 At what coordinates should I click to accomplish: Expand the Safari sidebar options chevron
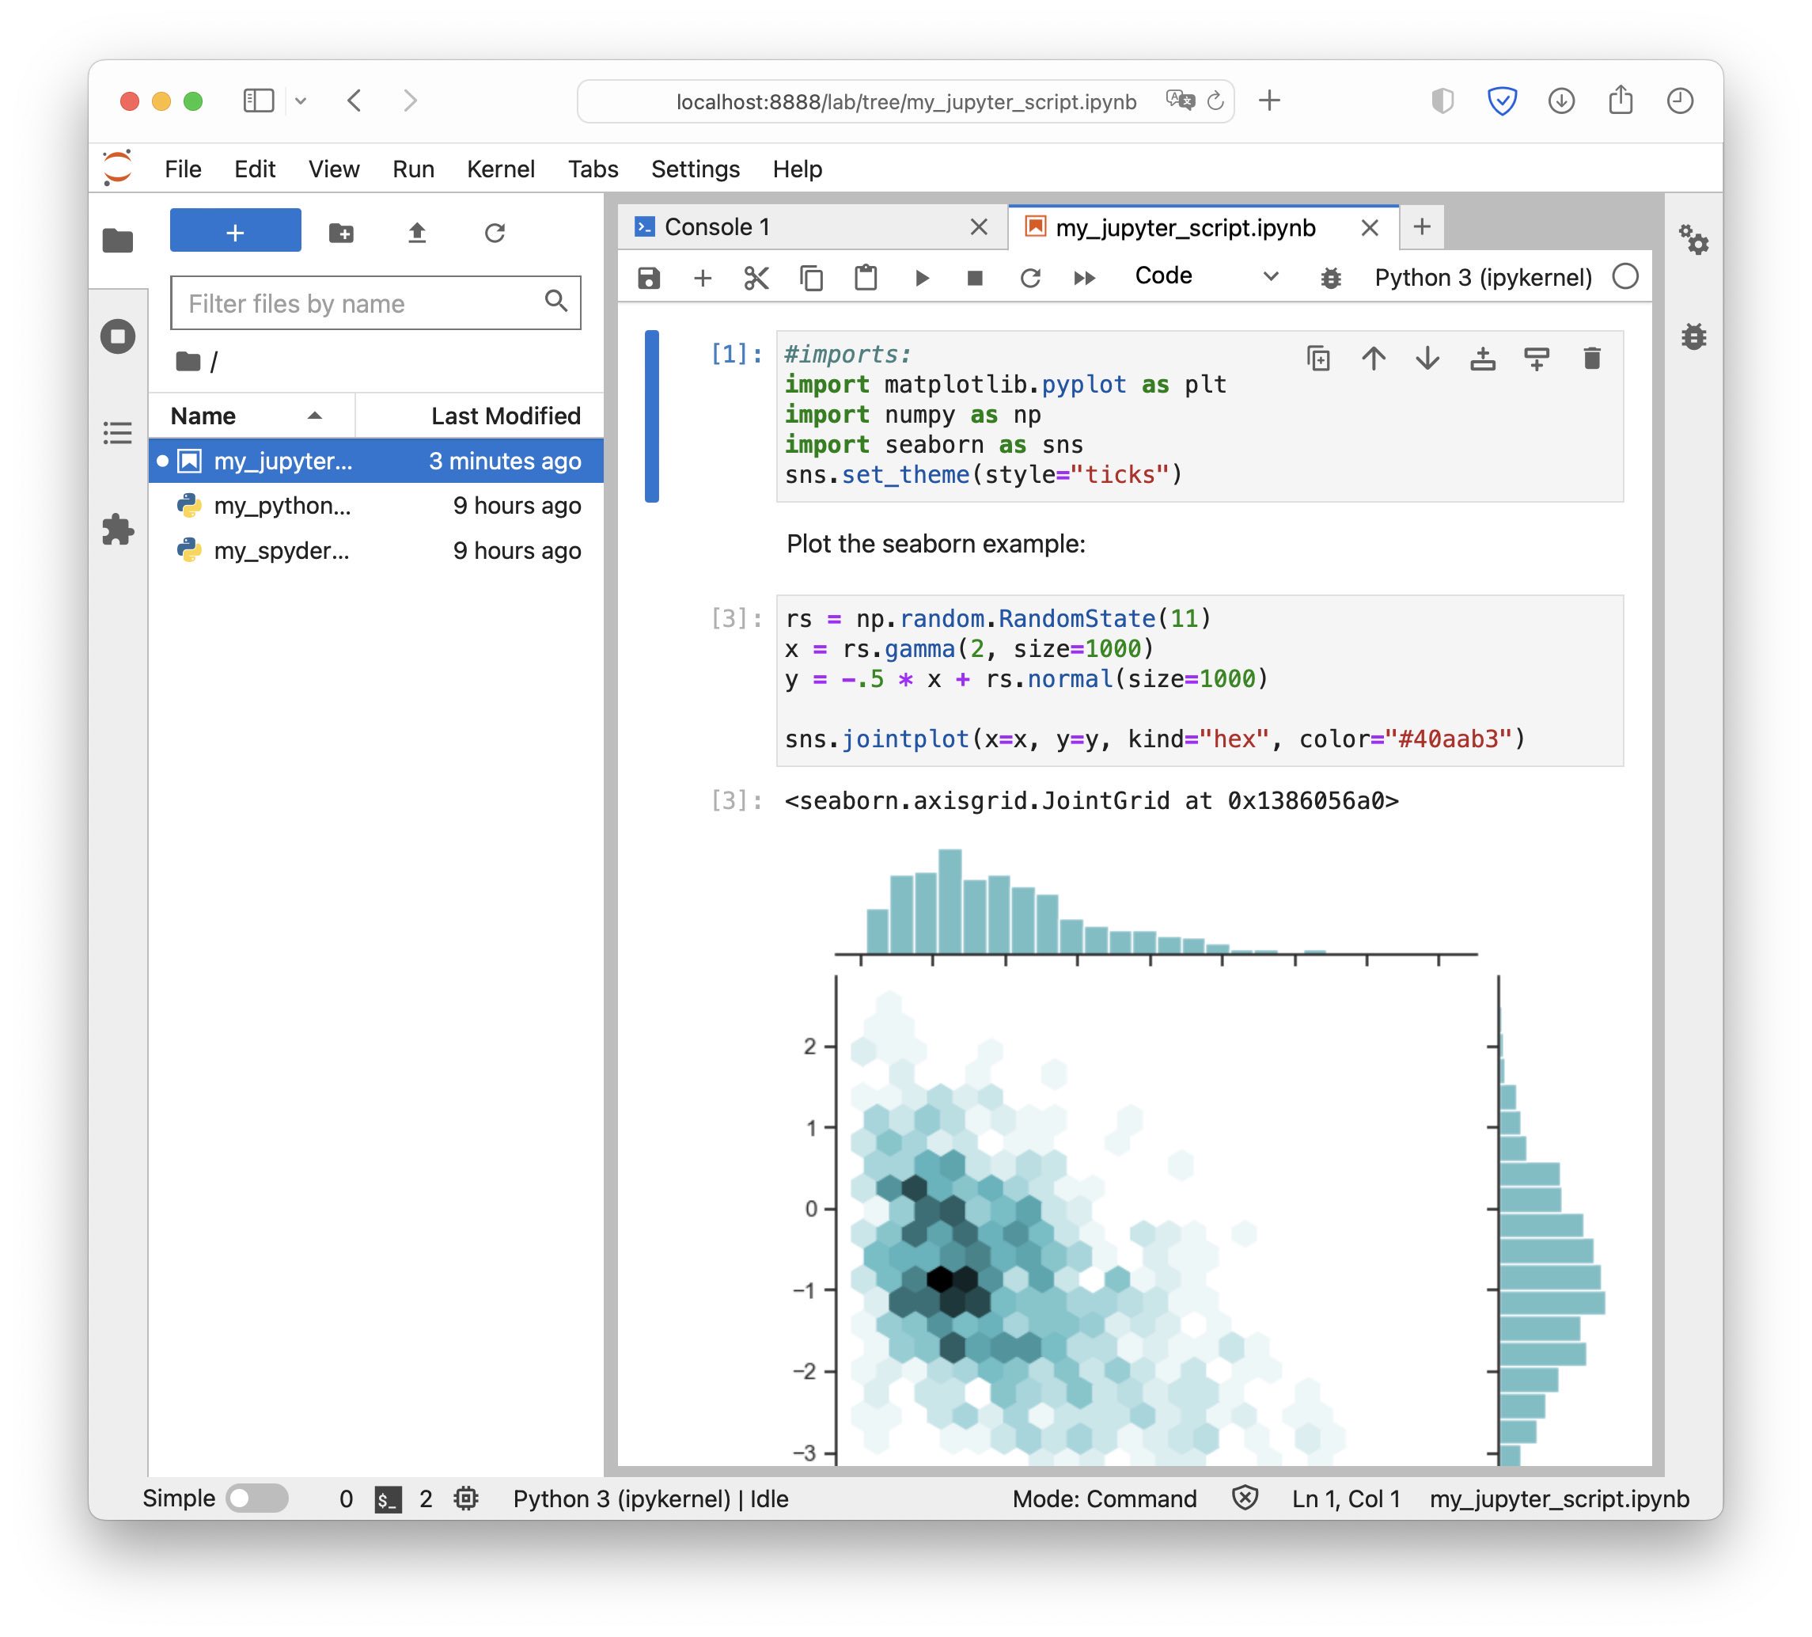coord(301,101)
